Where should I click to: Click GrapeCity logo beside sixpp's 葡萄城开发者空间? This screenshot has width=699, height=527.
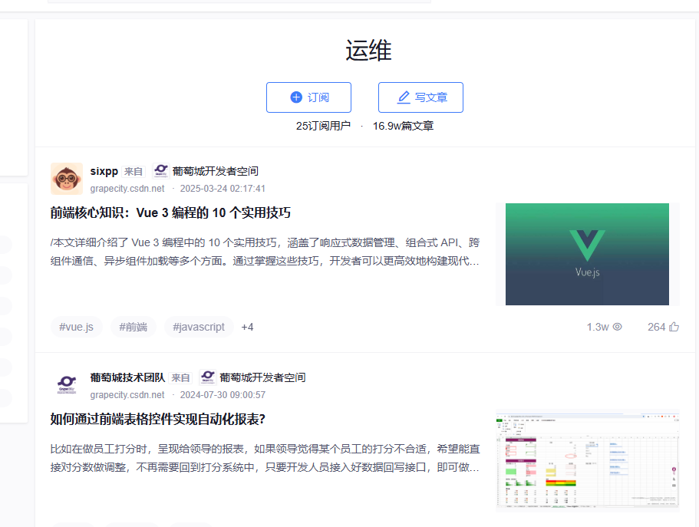pyautogui.click(x=160, y=171)
